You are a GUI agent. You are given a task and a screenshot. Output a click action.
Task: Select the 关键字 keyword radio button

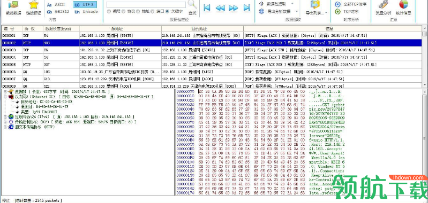[x=167, y=11]
